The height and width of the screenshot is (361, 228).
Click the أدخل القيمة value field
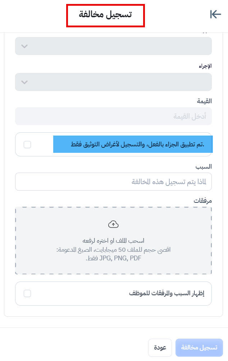tap(113, 116)
